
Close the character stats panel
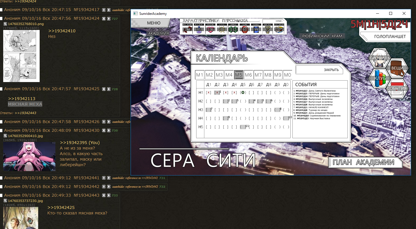point(274,21)
